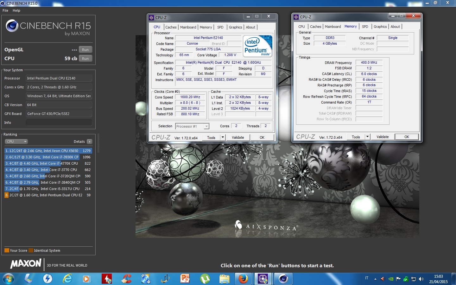Switch to Firefox in the taskbar

[x=243, y=279]
